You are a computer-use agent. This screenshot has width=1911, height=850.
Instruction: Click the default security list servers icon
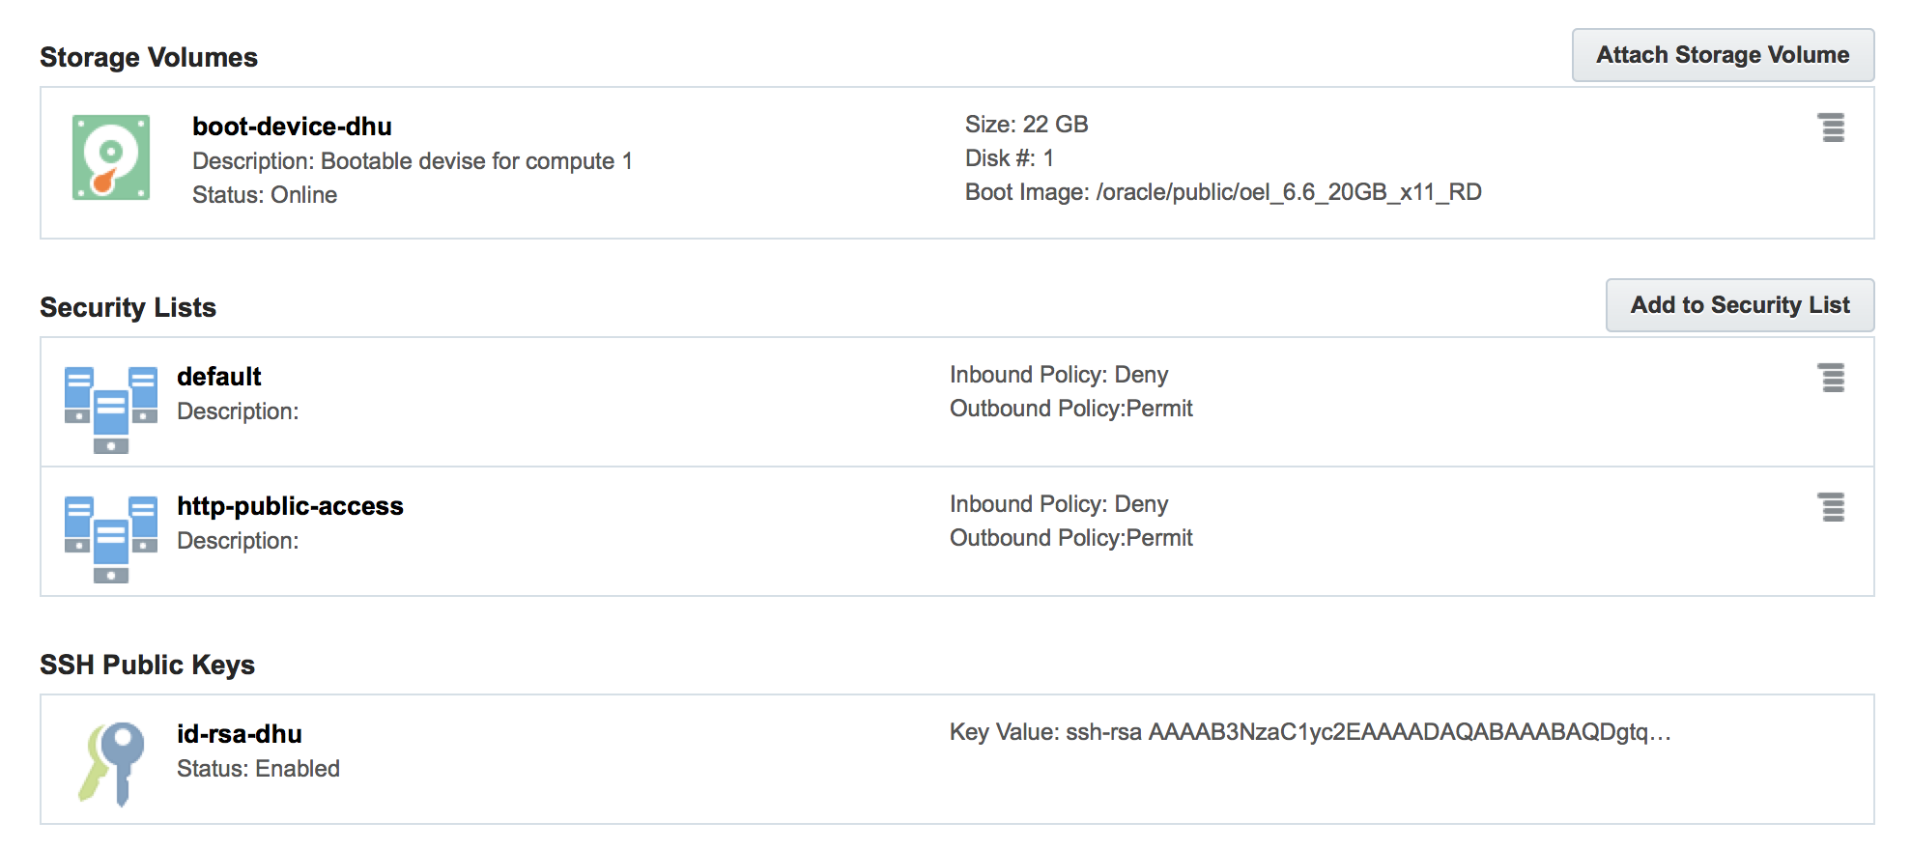coord(111,410)
